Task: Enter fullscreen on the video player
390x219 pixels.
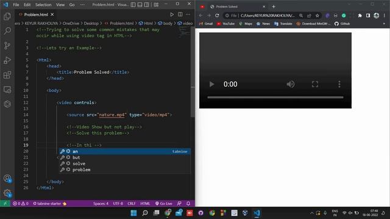Action: tap(315, 84)
